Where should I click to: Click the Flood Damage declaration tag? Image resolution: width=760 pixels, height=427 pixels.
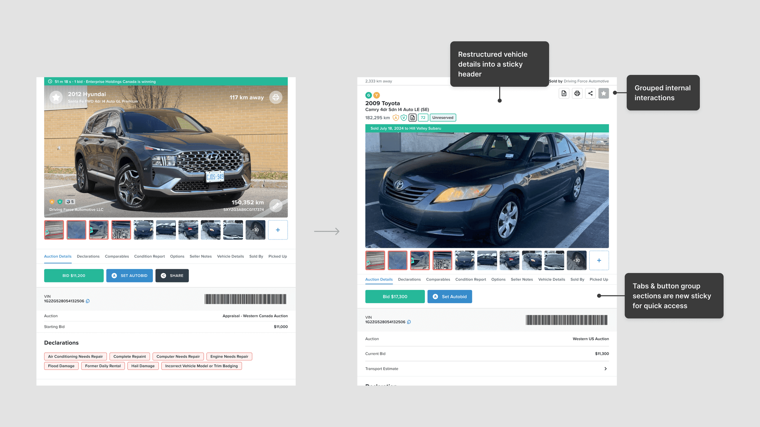click(x=61, y=366)
